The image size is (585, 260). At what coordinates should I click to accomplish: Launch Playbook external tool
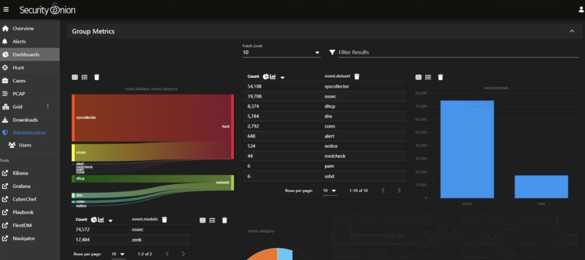(x=29, y=212)
